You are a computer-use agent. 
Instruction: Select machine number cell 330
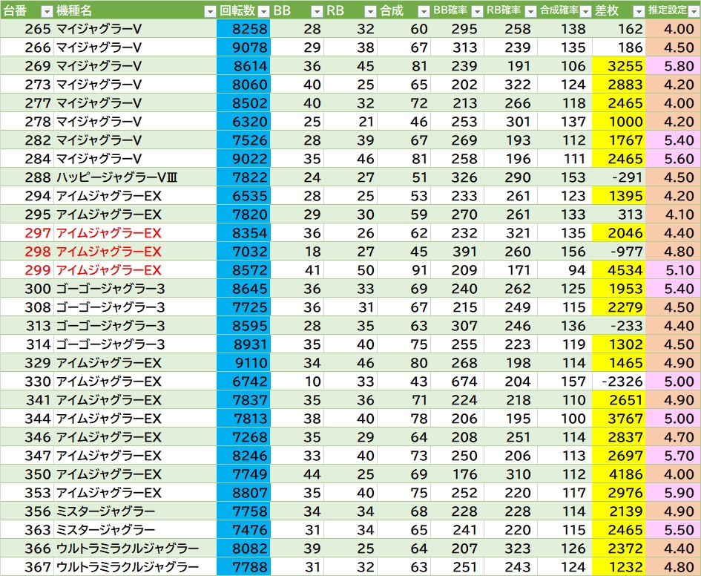pyautogui.click(x=27, y=382)
